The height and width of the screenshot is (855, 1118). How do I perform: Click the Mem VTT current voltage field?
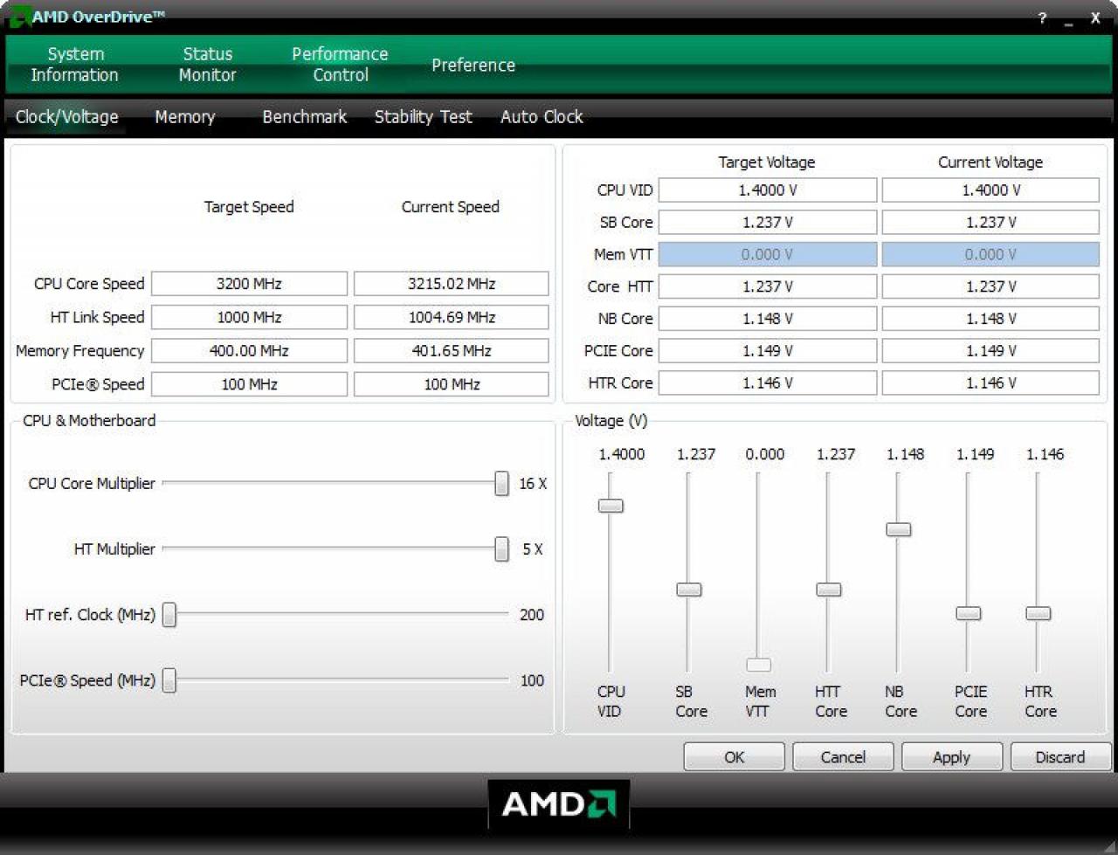pyautogui.click(x=990, y=254)
